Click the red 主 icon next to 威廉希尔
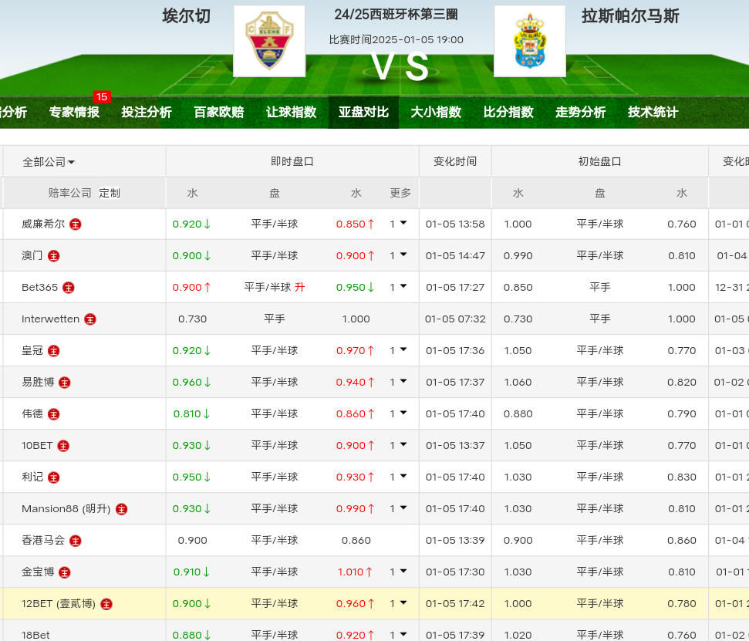 click(x=76, y=224)
